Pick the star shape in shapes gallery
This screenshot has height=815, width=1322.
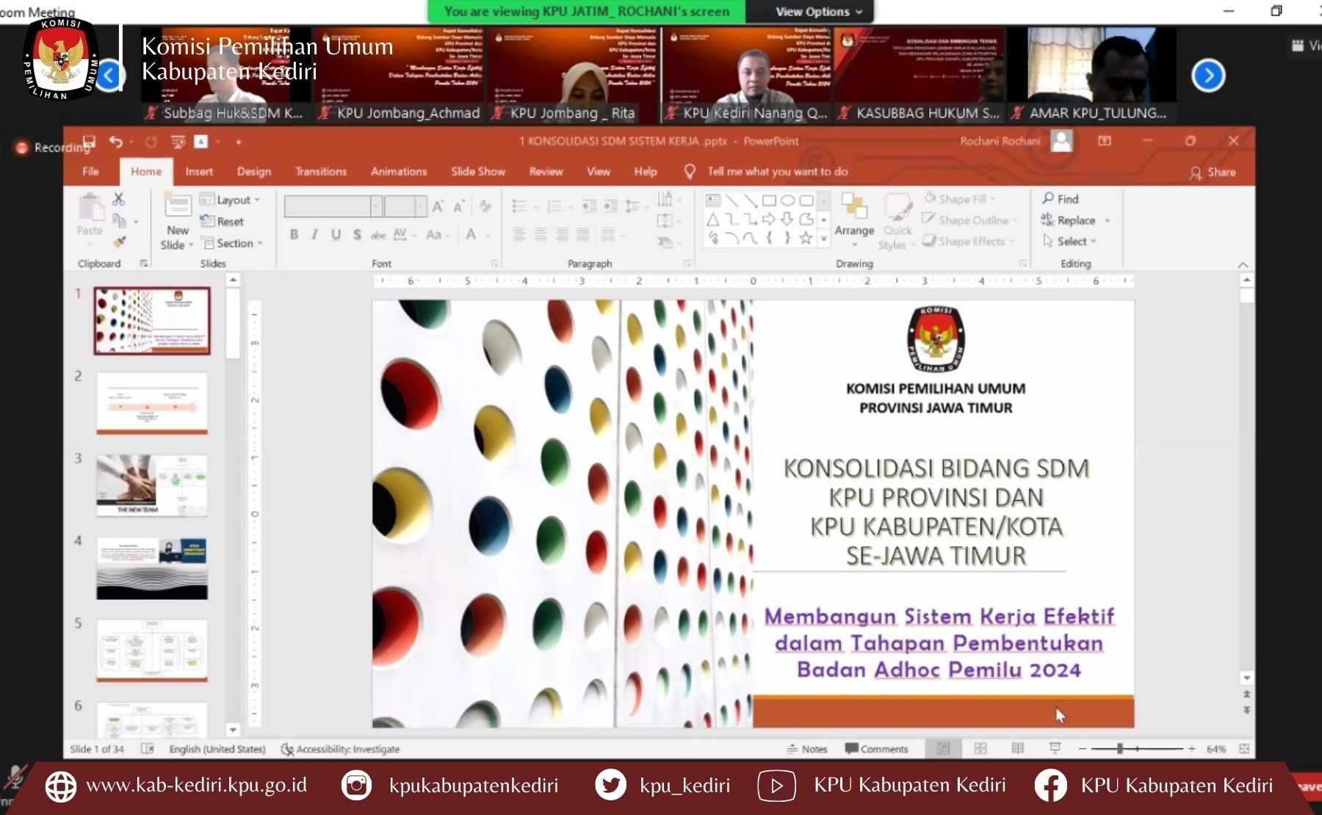(x=806, y=238)
